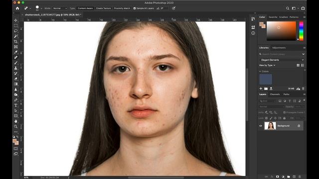
Task: Select the Crop tool
Action: [15, 41]
